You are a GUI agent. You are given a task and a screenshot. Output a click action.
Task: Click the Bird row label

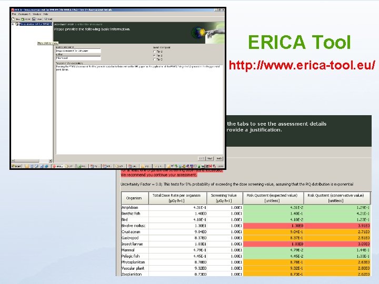[124, 220]
